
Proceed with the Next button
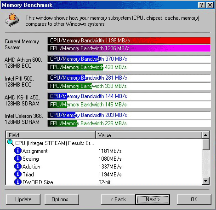(x=153, y=199)
